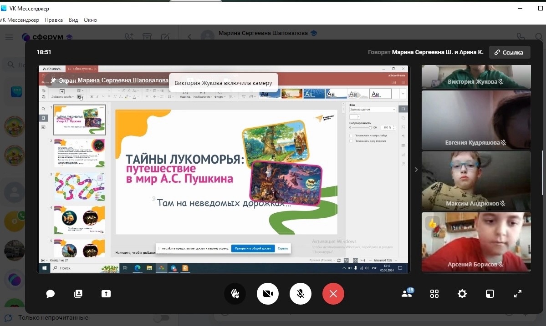Unpin the Экран Марина Сергеевна Шаповалова screen
546x326 pixels.
pos(53,80)
